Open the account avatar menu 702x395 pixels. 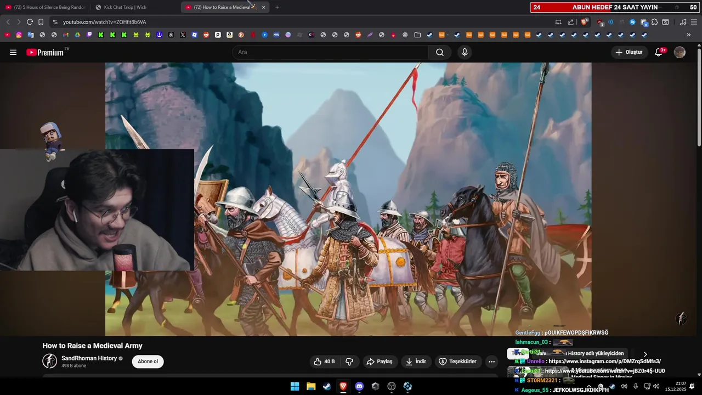tap(680, 52)
